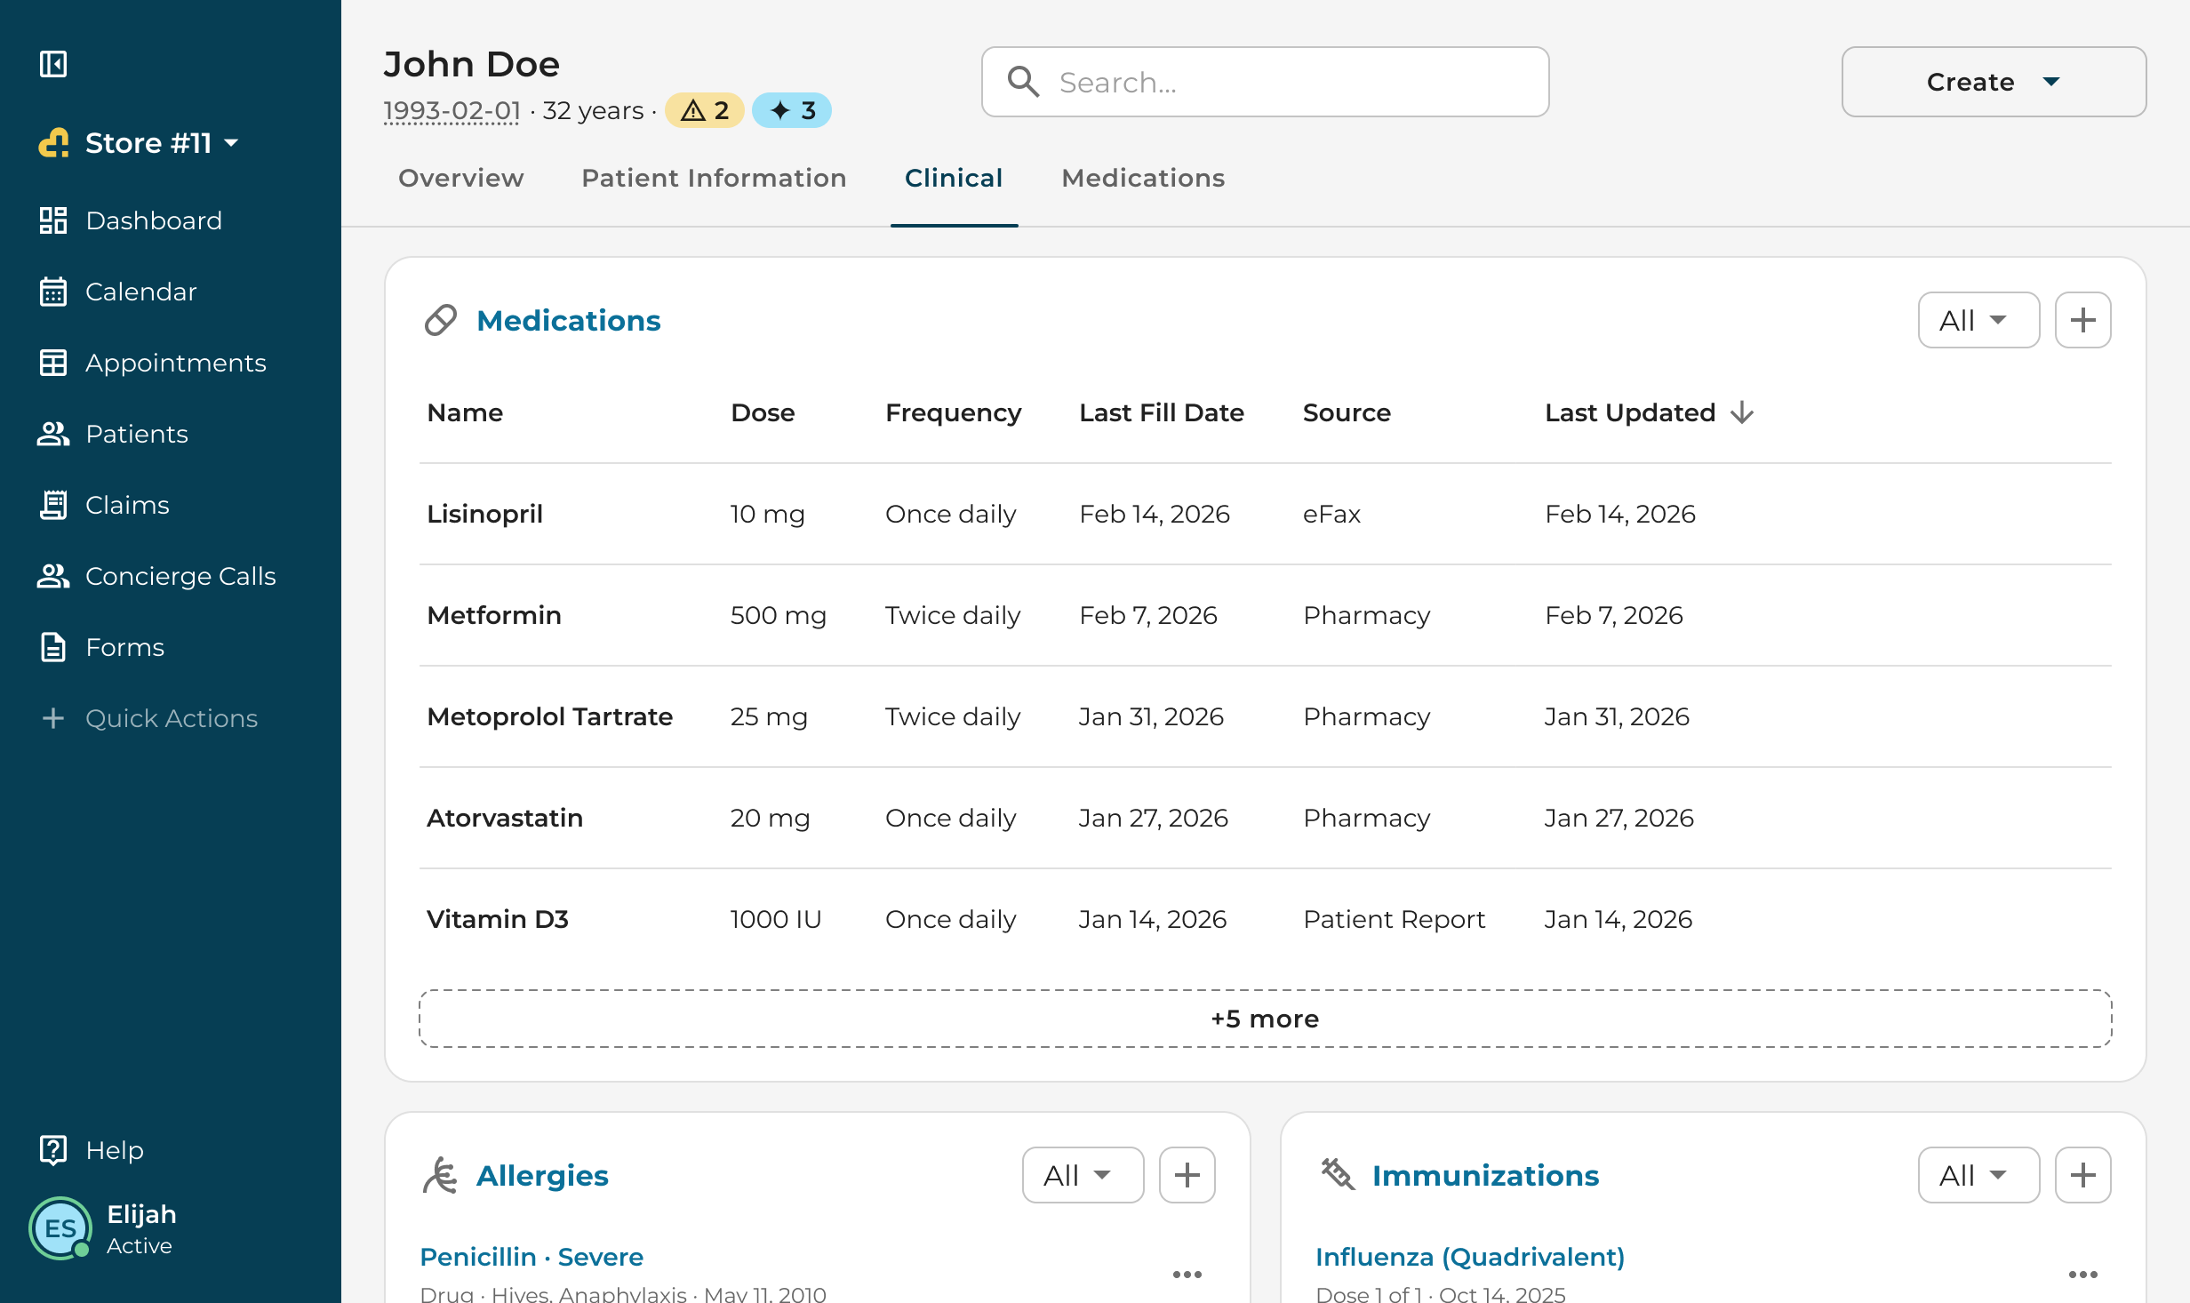The image size is (2190, 1303).
Task: Click the yellow warning badge
Action: click(x=704, y=110)
